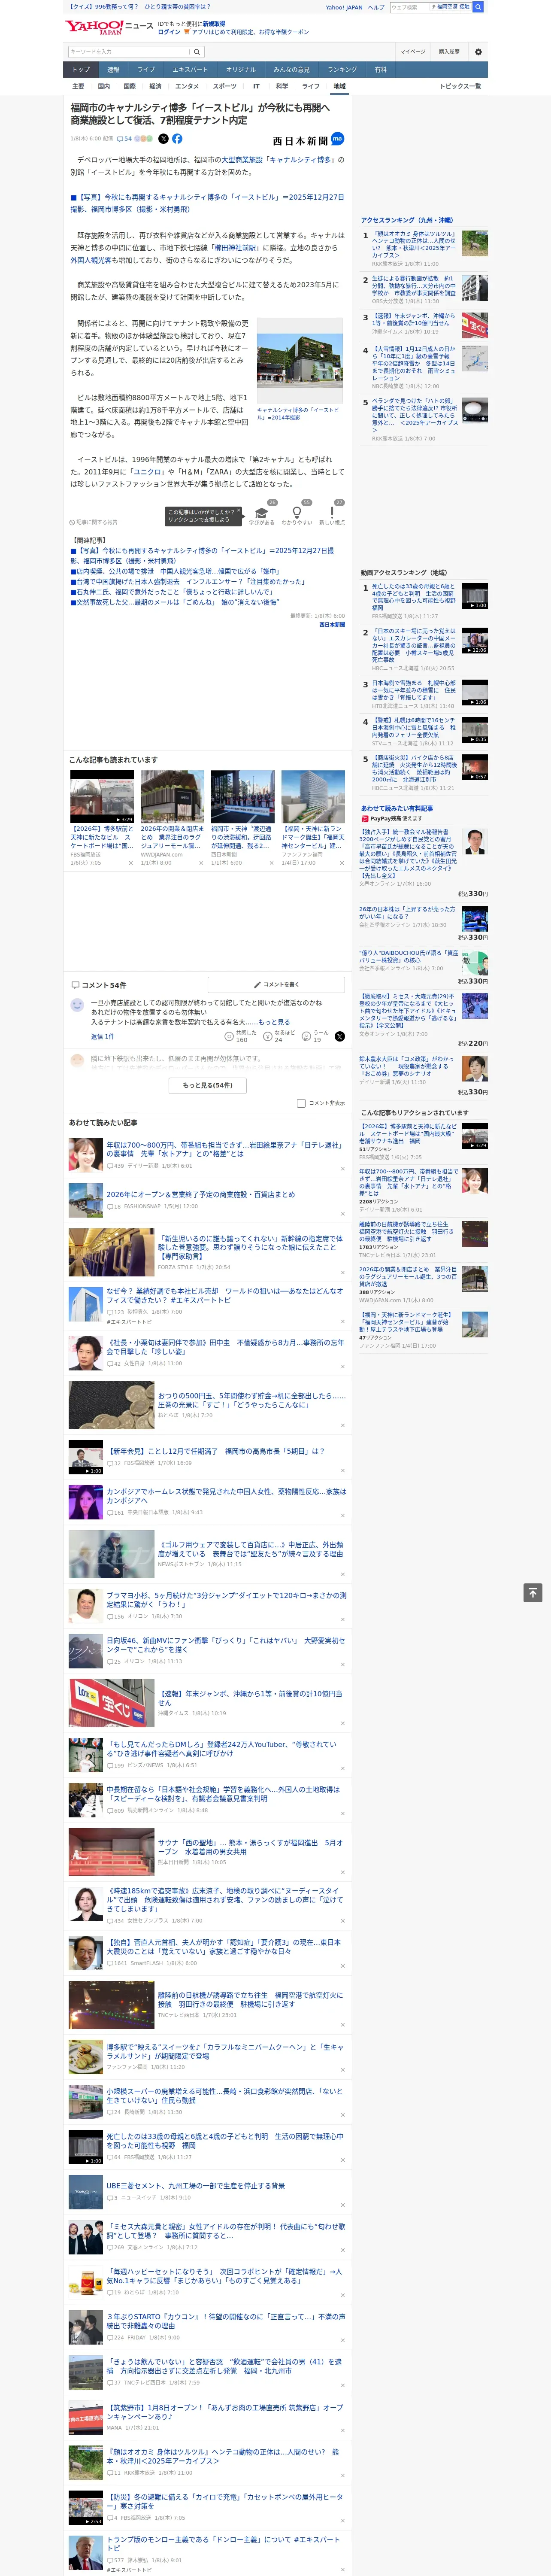Click the コメントを書く button
Image resolution: width=551 pixels, height=2576 pixels.
277,985
